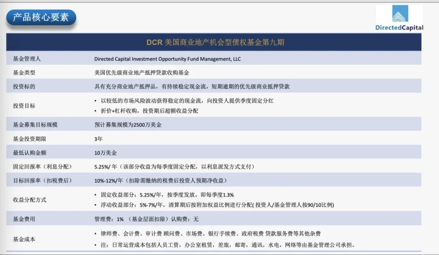Click the 目标回报率（扣税费后）row label
Viewport: 439px width, 255px height.
click(43, 181)
